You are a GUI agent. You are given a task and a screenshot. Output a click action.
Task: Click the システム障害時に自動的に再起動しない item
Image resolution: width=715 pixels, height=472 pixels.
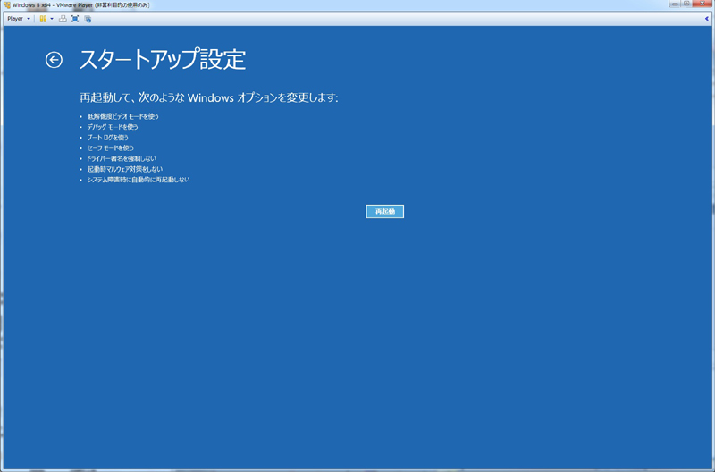coord(139,180)
